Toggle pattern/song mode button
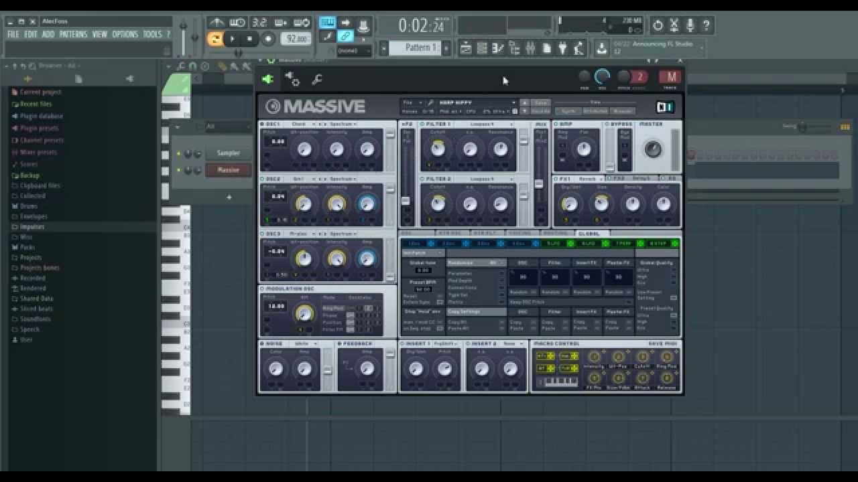The height and width of the screenshot is (482, 858). [x=215, y=39]
